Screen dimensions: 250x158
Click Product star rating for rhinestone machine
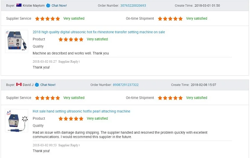tap(71, 39)
